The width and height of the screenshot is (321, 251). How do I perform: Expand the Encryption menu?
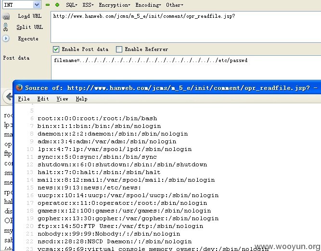(115, 5)
